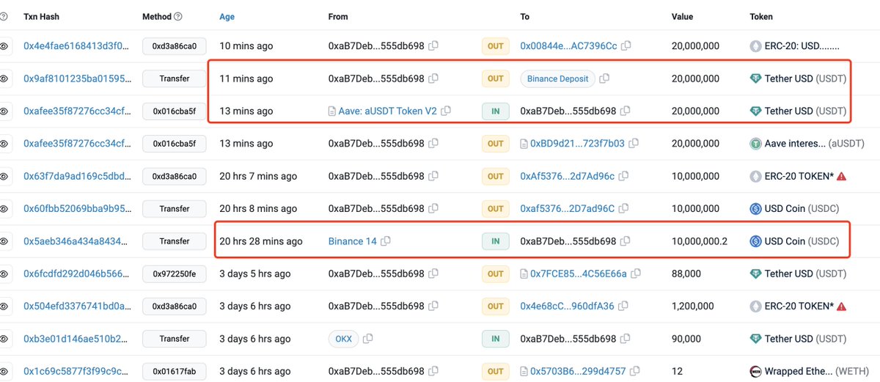Screen dimensions: 880x382
Task: Click the 0x972250fe method badge
Action: [174, 273]
